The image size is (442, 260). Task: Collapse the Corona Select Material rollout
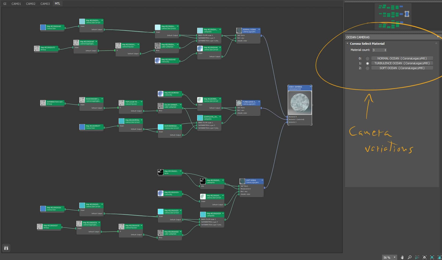tap(347, 43)
